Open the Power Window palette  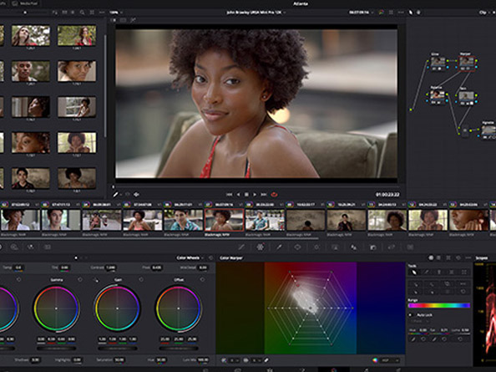(x=297, y=247)
